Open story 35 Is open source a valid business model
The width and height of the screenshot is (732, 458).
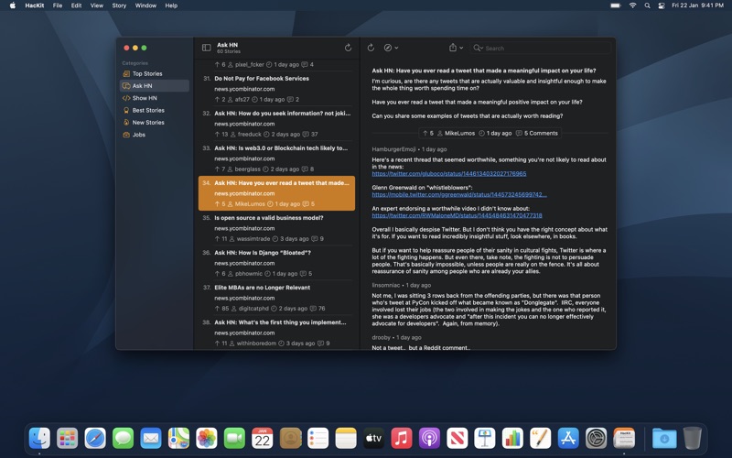[x=277, y=228]
